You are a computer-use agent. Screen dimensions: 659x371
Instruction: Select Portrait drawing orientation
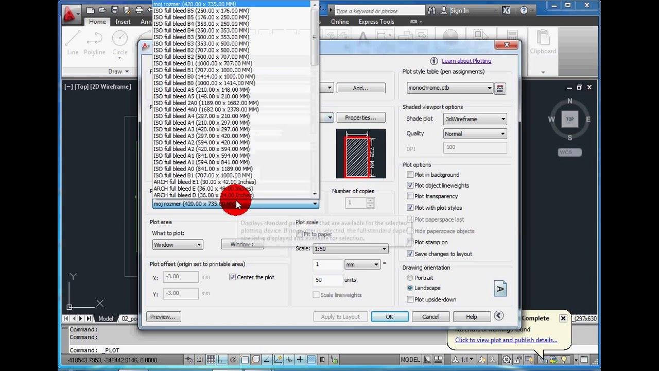tap(410, 278)
